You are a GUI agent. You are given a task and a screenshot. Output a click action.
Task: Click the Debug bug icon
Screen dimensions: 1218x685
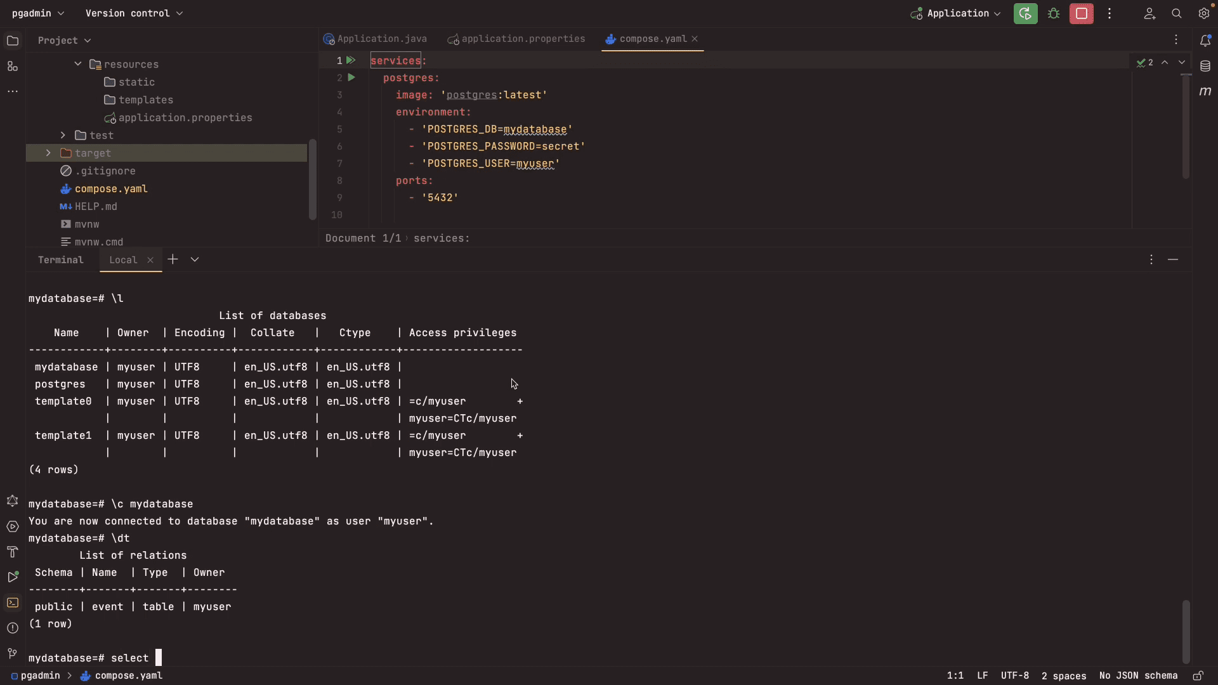pyautogui.click(x=1054, y=13)
